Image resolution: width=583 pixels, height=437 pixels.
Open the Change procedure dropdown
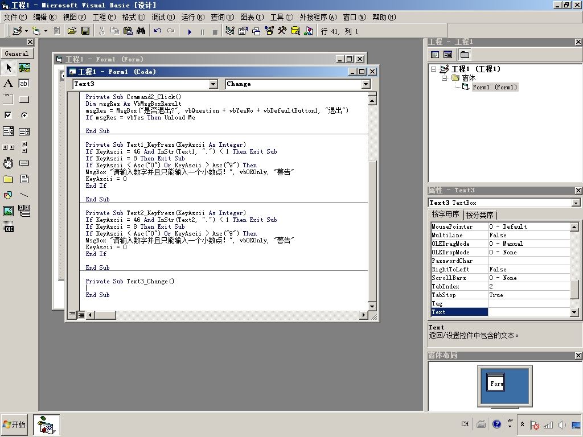(x=366, y=84)
